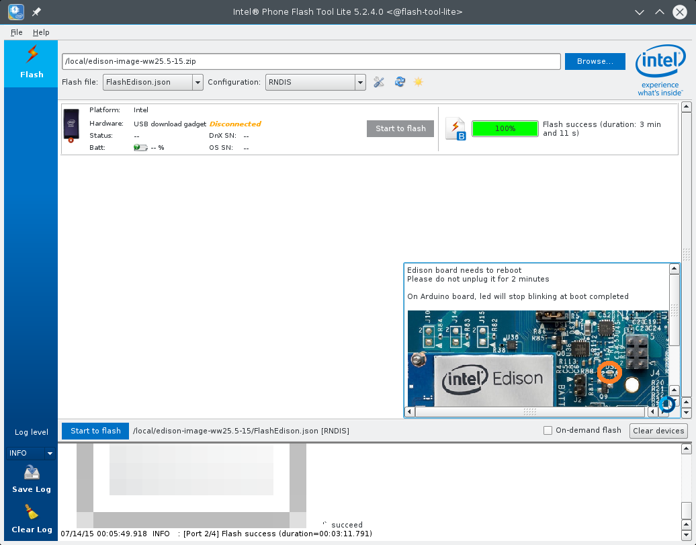Viewport: 696px width, 545px height.
Task: Click the flash file path input field
Action: tap(311, 61)
